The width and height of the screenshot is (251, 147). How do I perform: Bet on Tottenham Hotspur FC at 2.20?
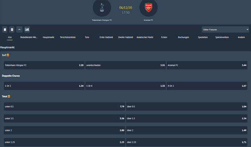point(44,65)
